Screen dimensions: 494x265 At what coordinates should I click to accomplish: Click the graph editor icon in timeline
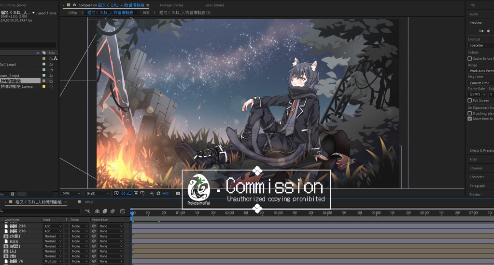123,211
